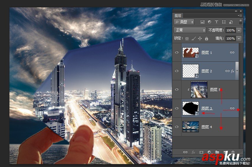252x167 pixels.
Task: Filter layers by type (T) icon
Action: 217,22
